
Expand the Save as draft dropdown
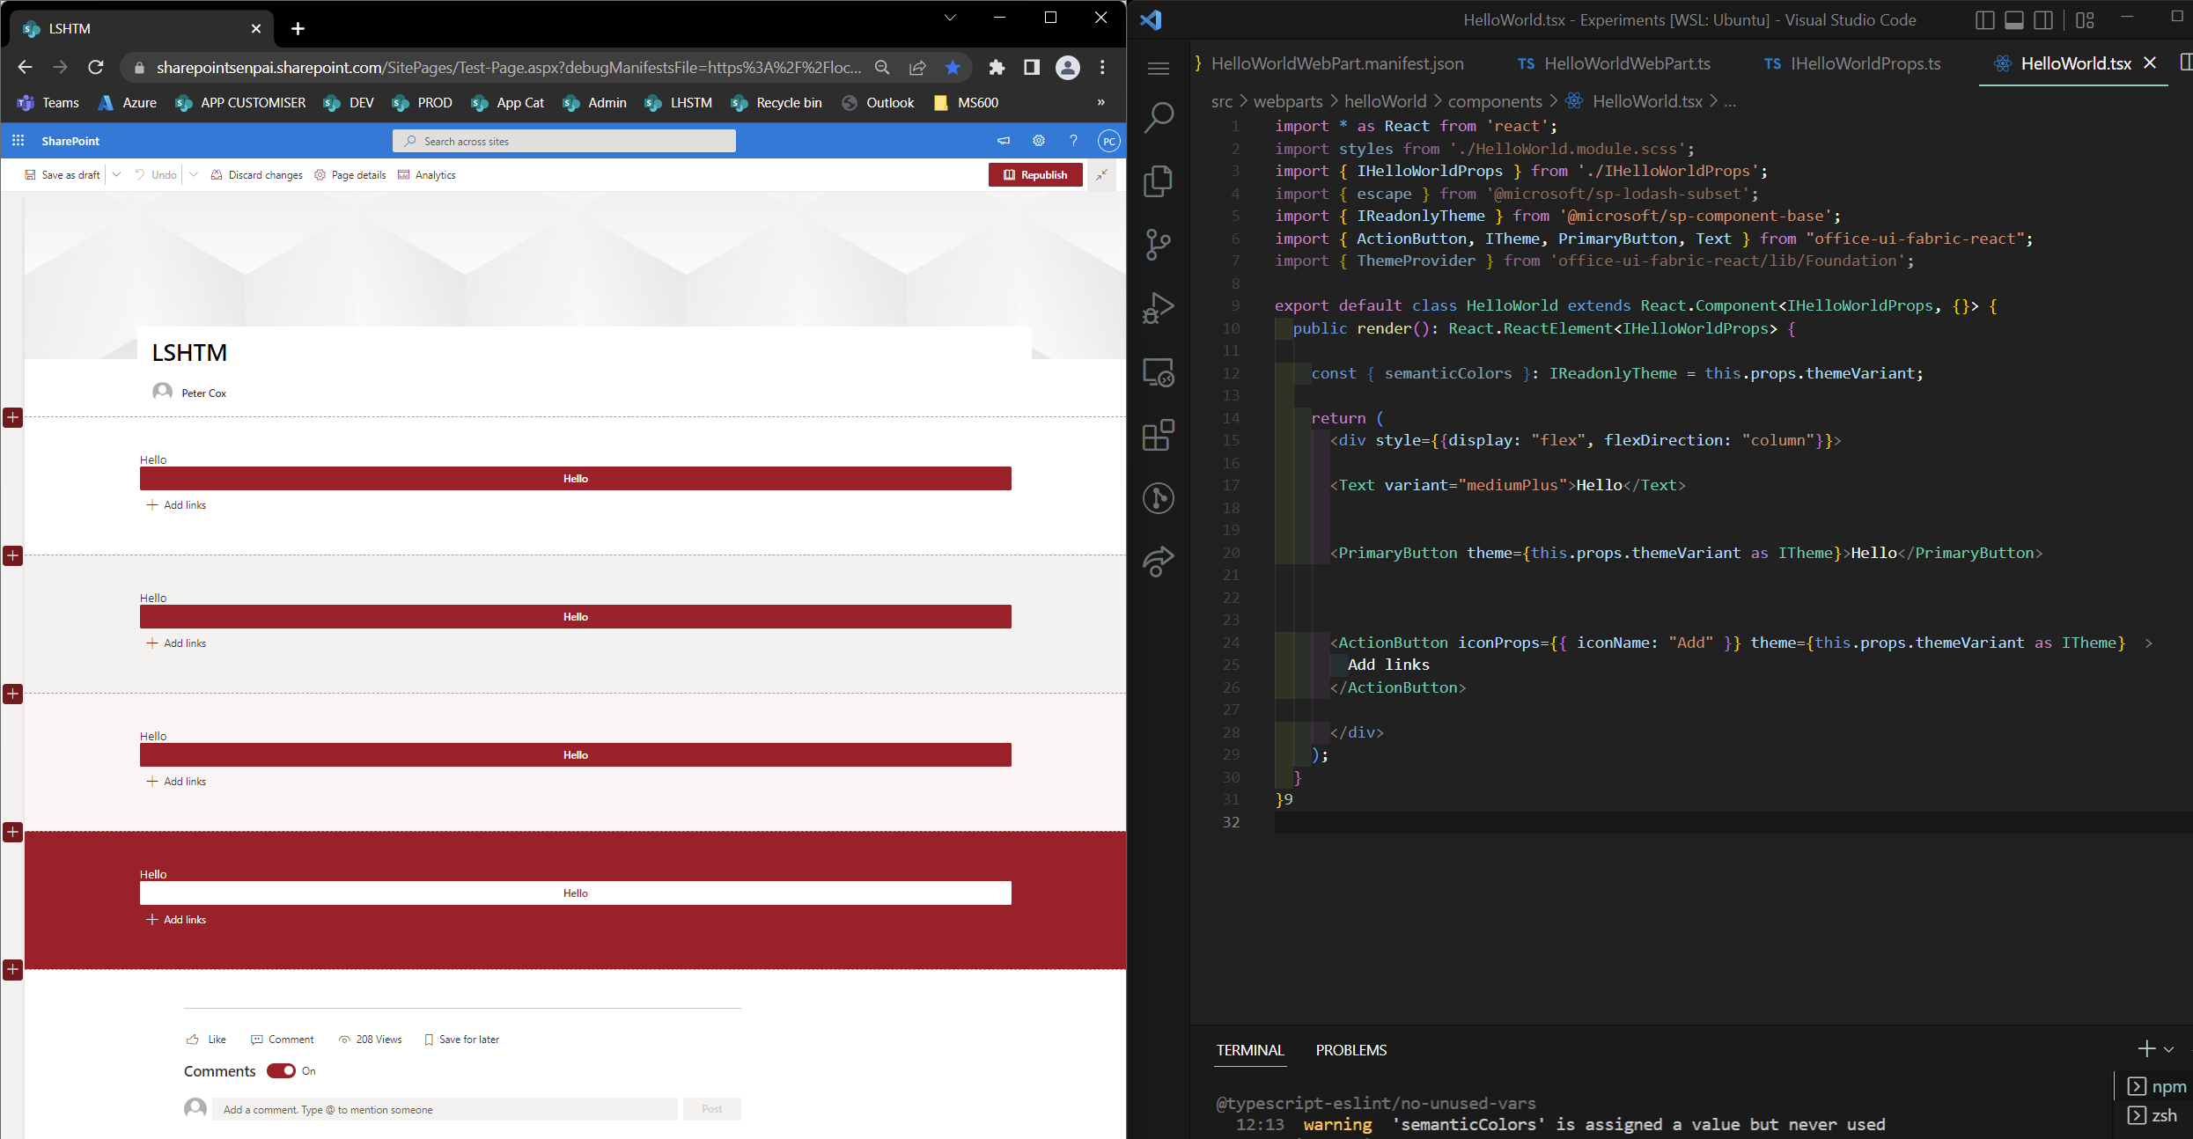[117, 174]
